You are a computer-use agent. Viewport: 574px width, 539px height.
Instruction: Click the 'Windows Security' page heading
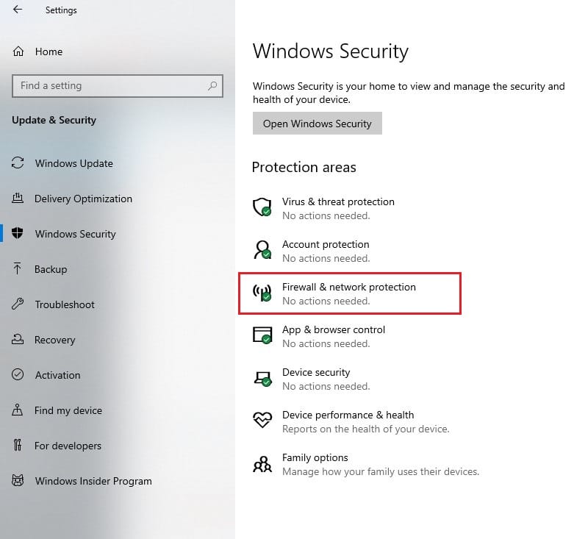[x=330, y=51]
